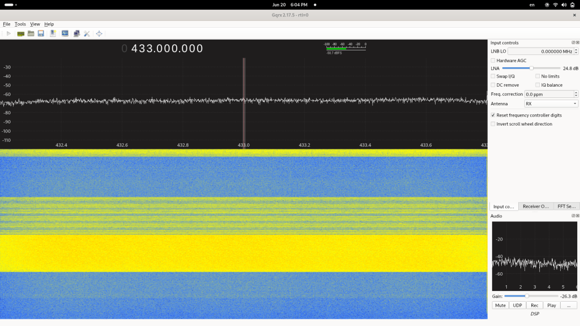Undock the Audio panel
The image size is (580, 326).
pyautogui.click(x=573, y=216)
